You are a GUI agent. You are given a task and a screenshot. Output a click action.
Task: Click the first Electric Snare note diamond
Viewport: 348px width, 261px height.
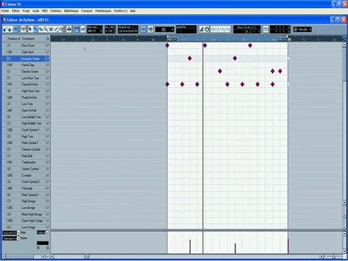[x=220, y=71]
